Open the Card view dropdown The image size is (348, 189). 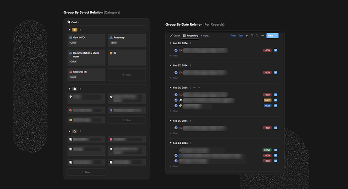click(x=74, y=22)
